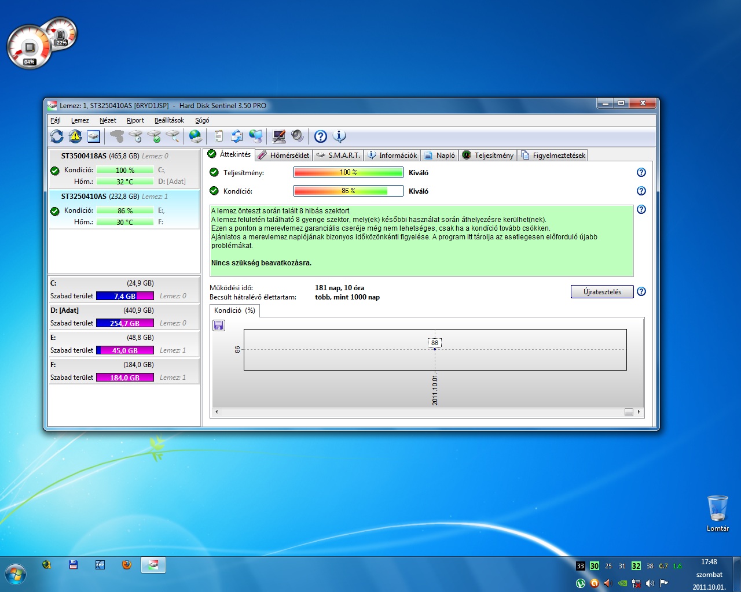Click the Firefox icon in the taskbar
Viewport: 741px width, 592px height.
[127, 565]
